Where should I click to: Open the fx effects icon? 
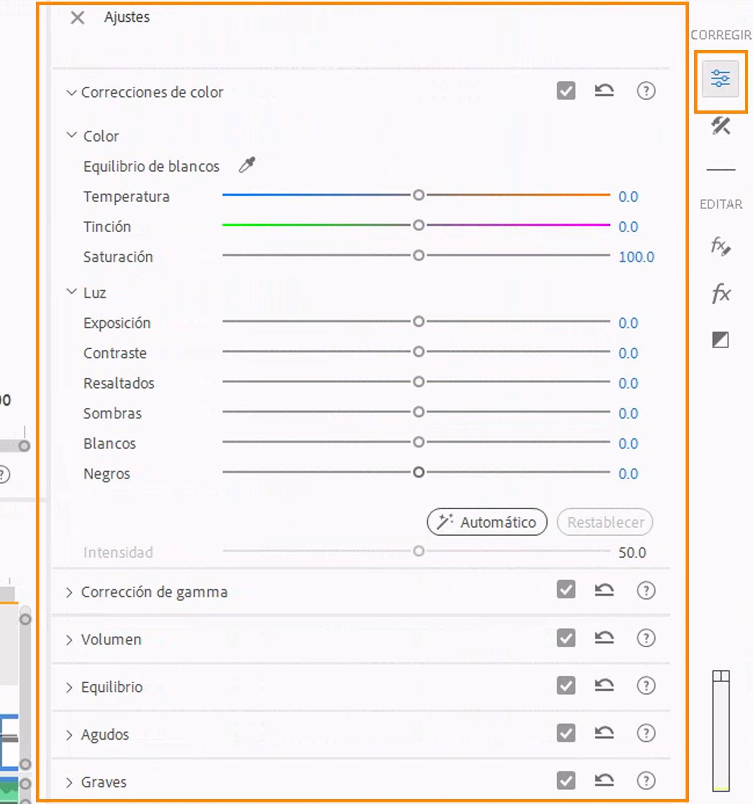721,294
